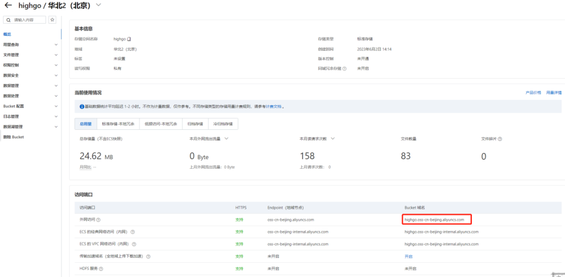Open the 产品价格 link

click(533, 93)
